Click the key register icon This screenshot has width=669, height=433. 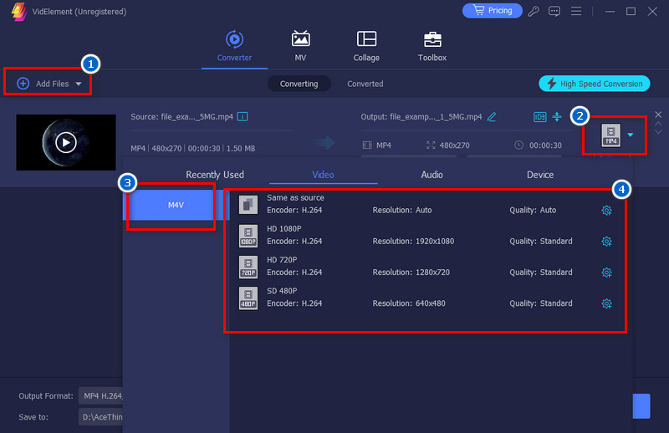point(534,12)
